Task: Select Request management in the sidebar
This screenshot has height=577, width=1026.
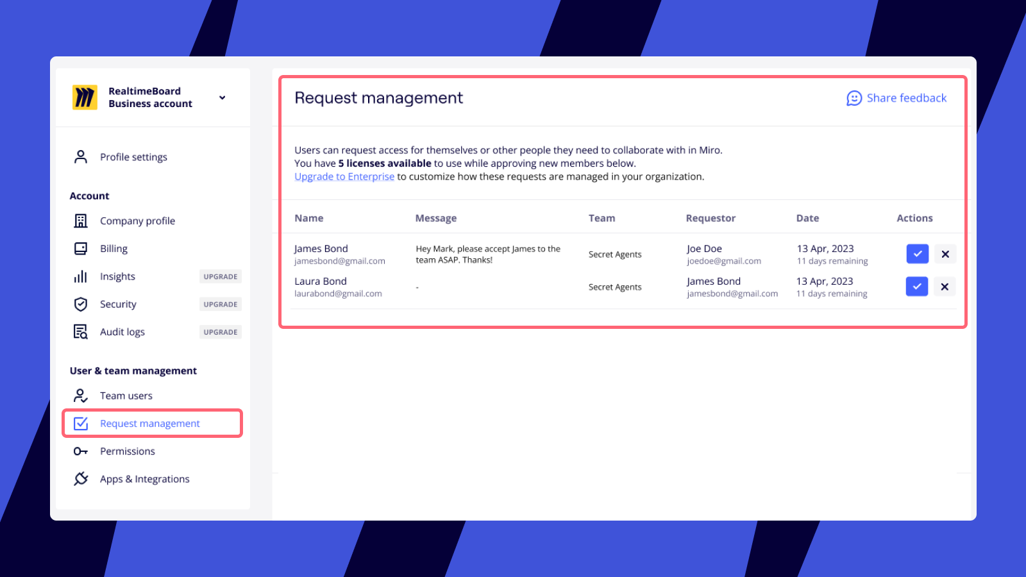Action: (x=150, y=424)
